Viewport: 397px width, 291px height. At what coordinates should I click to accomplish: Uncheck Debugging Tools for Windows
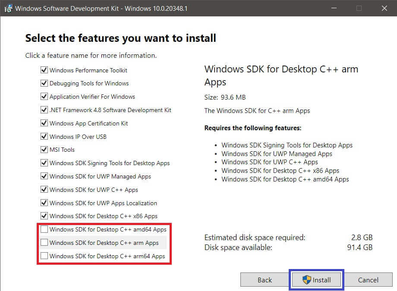44,83
